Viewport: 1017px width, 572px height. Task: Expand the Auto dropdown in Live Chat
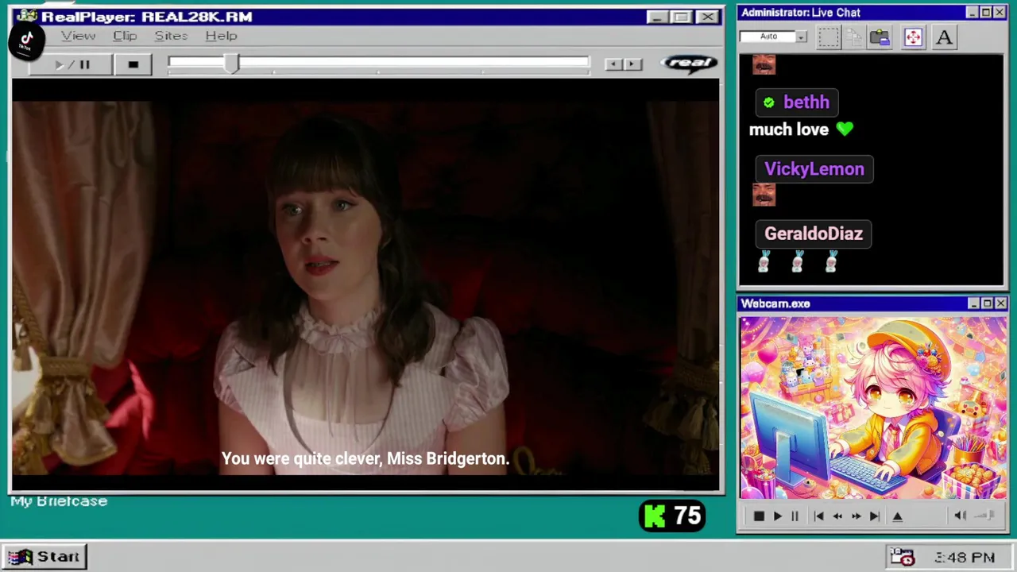point(801,37)
